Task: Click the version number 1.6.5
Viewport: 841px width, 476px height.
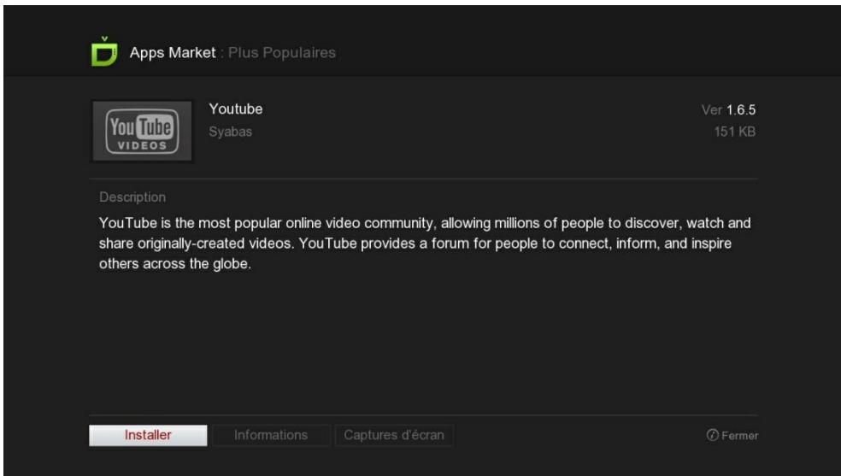Action: pyautogui.click(x=741, y=110)
